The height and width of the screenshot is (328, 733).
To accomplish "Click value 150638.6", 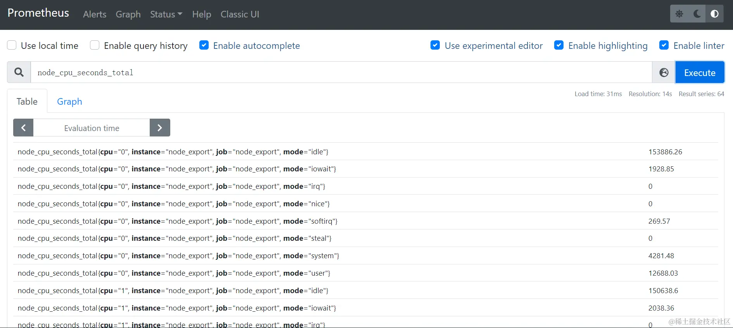I will [x=663, y=290].
